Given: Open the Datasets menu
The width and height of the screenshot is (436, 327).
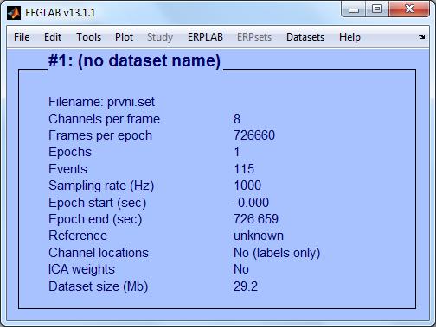Looking at the screenshot, I should [x=305, y=37].
